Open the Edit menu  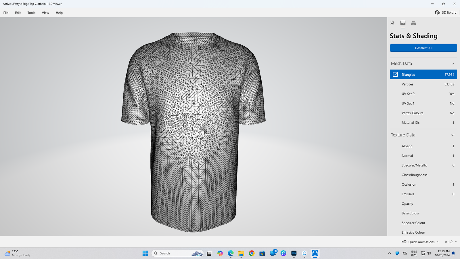tap(18, 13)
